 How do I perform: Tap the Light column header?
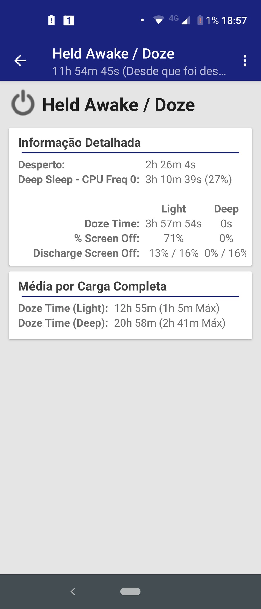[x=174, y=209]
